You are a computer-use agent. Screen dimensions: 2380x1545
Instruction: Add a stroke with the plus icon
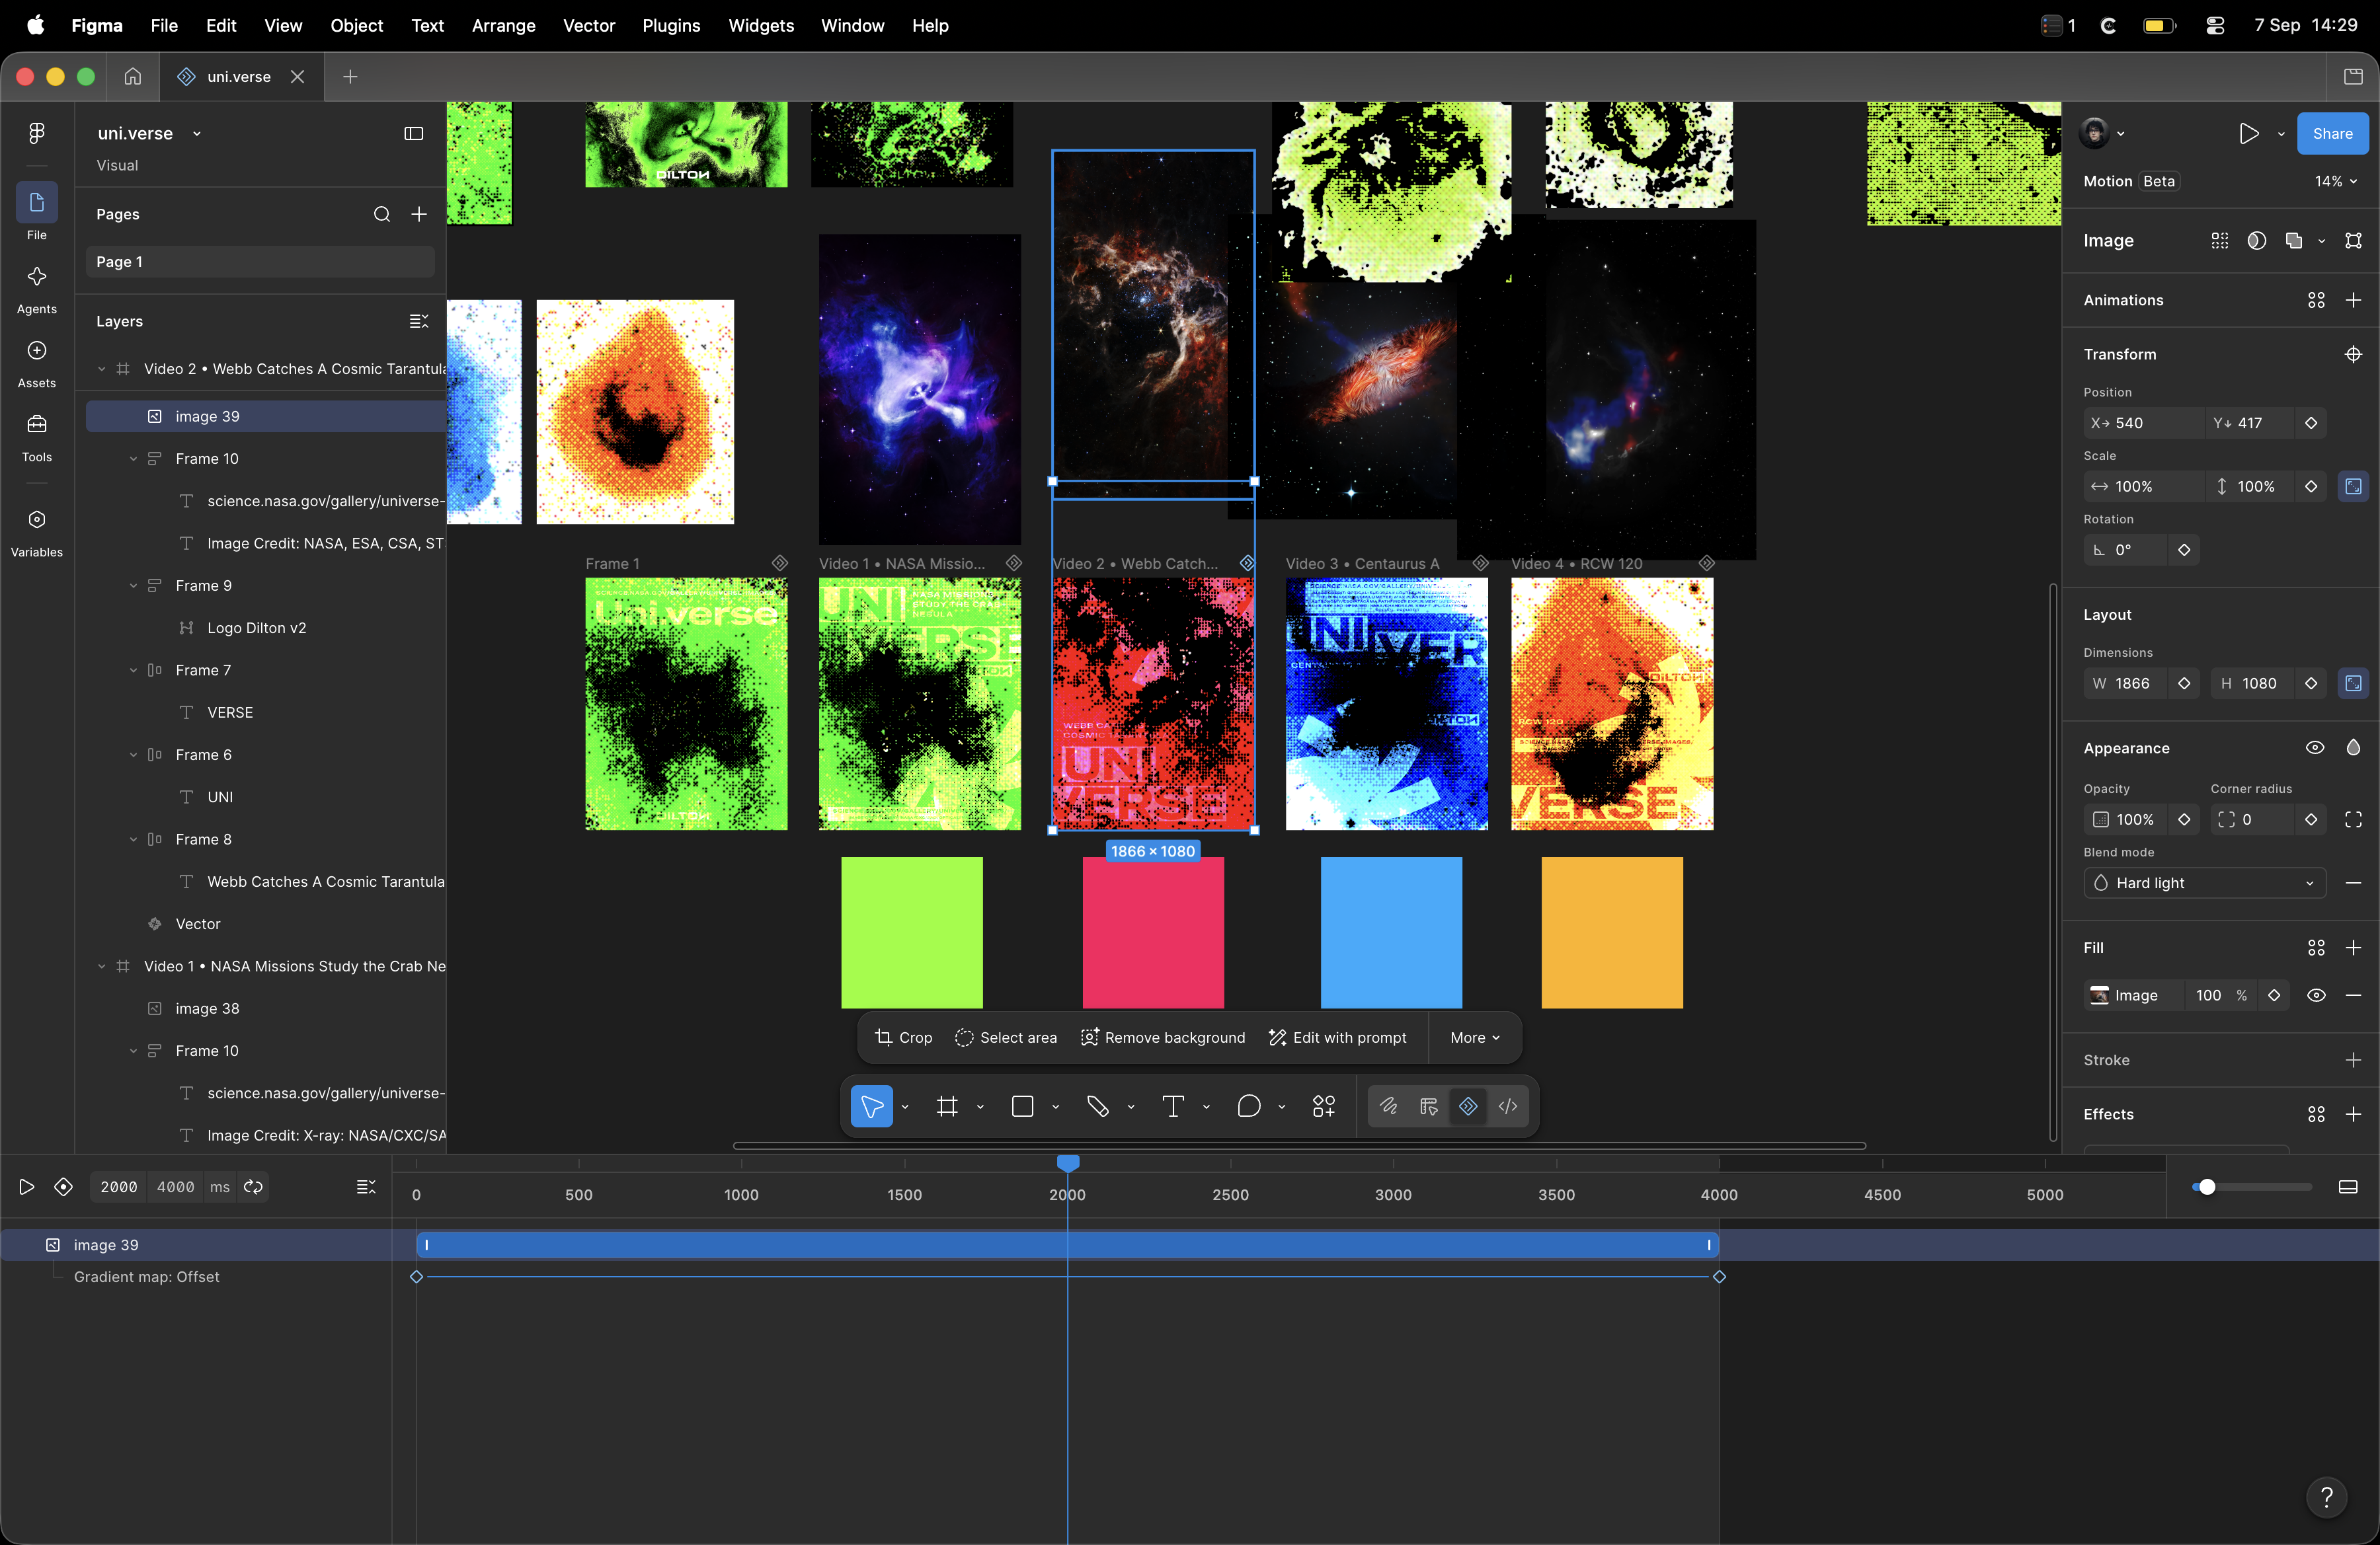(2353, 1061)
